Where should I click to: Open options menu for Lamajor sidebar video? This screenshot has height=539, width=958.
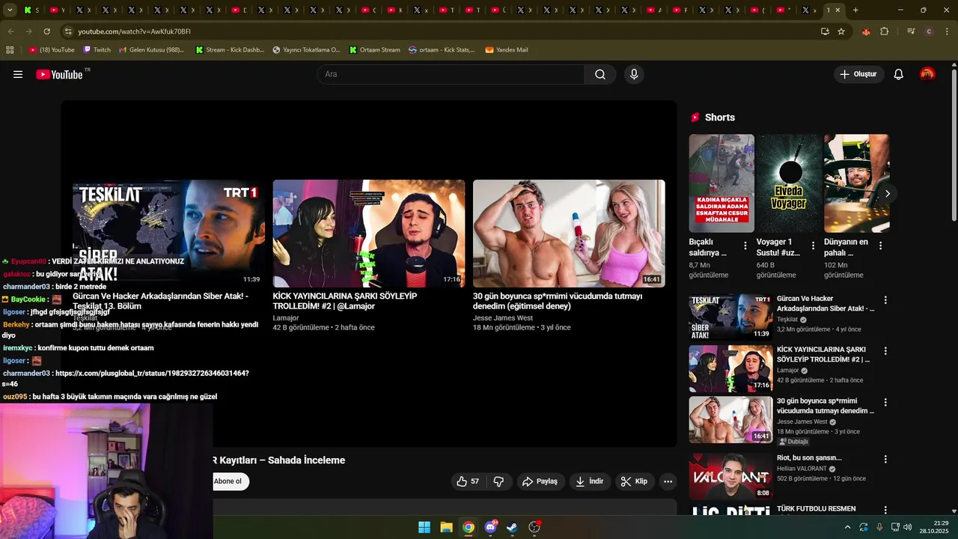click(x=885, y=351)
